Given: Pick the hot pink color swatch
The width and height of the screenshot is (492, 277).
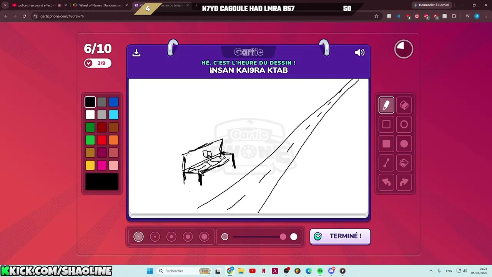Looking at the screenshot, I should tap(102, 165).
